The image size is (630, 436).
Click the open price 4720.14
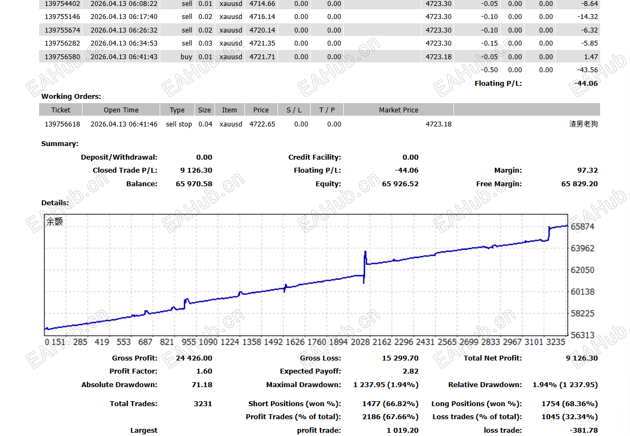(262, 30)
